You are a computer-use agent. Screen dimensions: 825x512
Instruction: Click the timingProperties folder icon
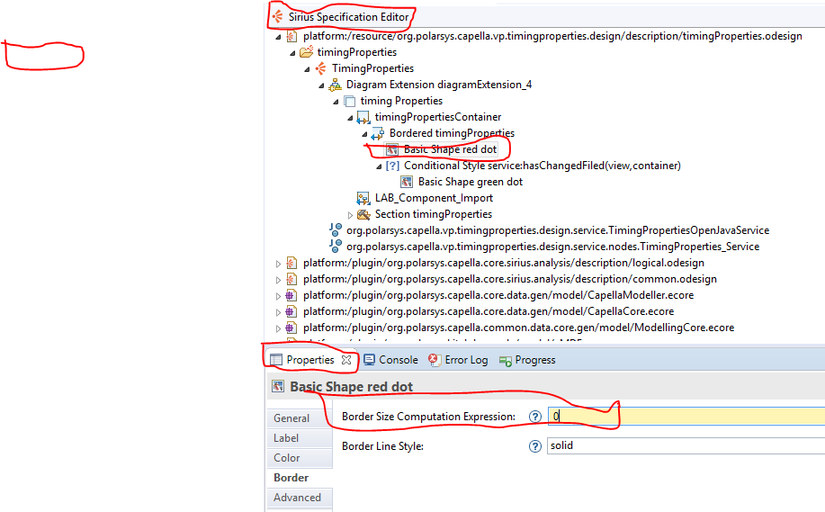coord(306,53)
